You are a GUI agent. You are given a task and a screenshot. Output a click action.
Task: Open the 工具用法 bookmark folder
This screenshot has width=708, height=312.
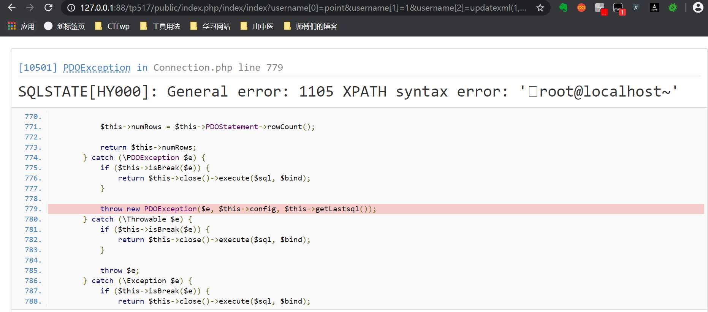(x=160, y=26)
